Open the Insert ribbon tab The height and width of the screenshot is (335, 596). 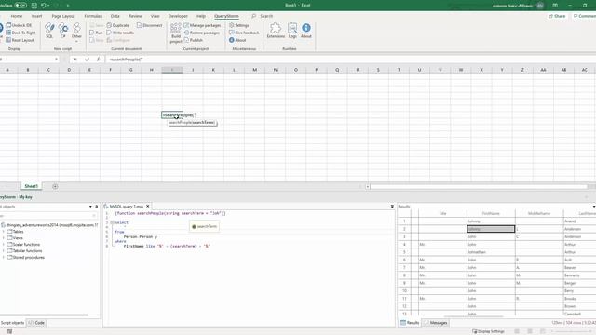coord(36,16)
